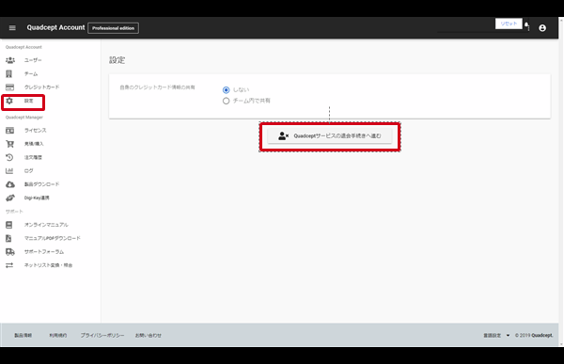
Task: Open the Digi-Key連携 link icon
Action: point(10,198)
